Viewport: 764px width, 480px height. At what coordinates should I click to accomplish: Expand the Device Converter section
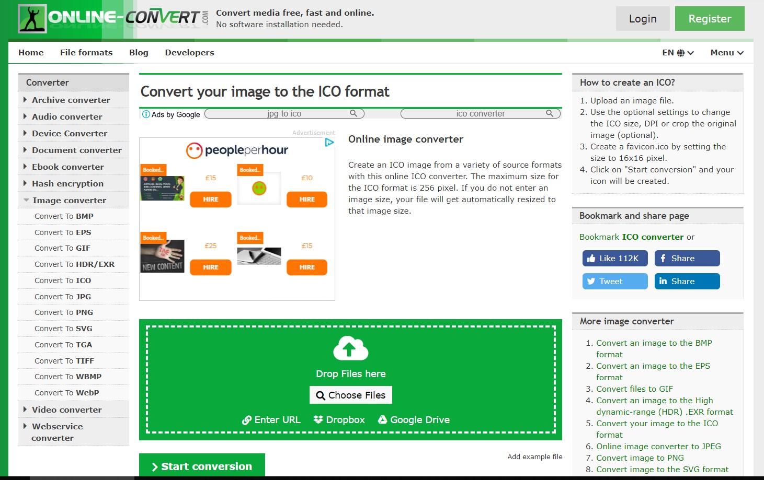tap(74, 133)
